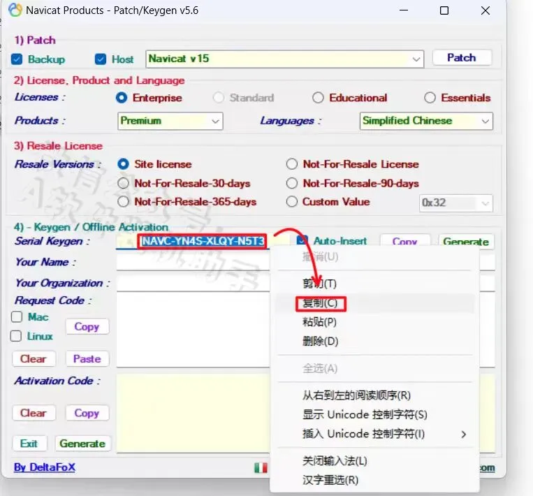Screen dimensions: 533x496
Task: Click the Paste button
Action: (x=87, y=359)
